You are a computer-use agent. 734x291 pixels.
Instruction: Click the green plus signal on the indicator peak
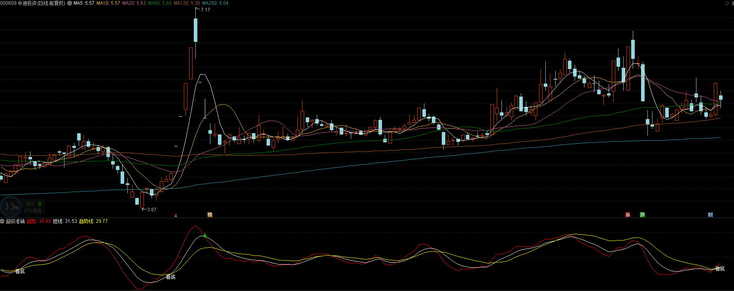(205, 235)
